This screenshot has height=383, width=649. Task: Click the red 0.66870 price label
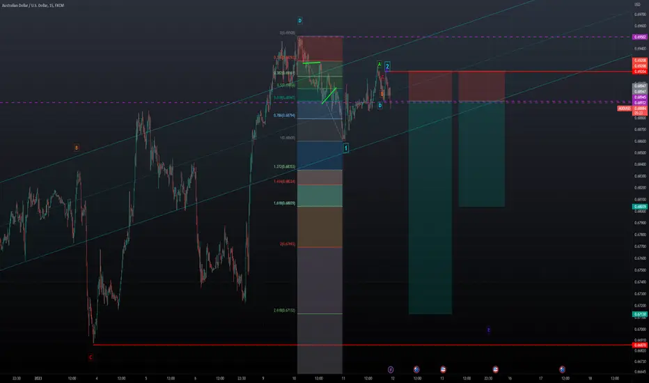click(640, 345)
